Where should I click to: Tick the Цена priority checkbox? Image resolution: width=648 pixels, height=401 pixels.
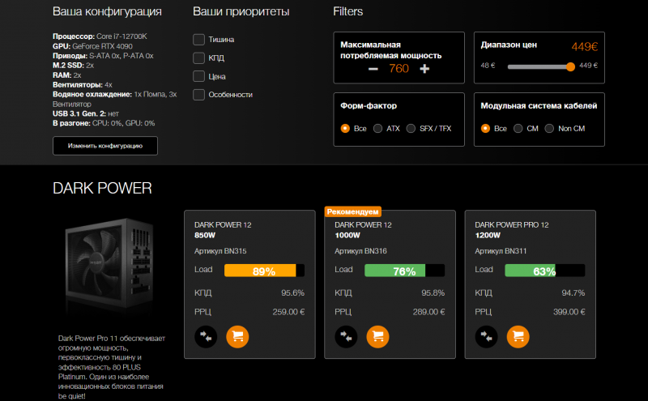[198, 76]
